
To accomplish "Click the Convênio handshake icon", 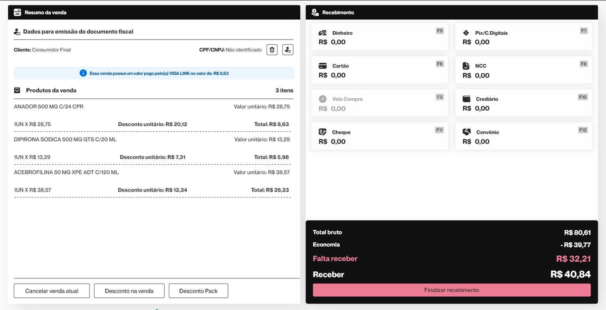I will coord(466,132).
